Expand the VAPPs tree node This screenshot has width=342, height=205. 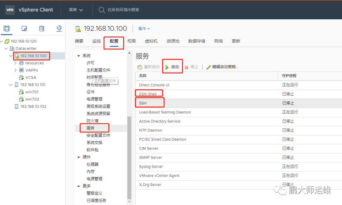(x=15, y=70)
